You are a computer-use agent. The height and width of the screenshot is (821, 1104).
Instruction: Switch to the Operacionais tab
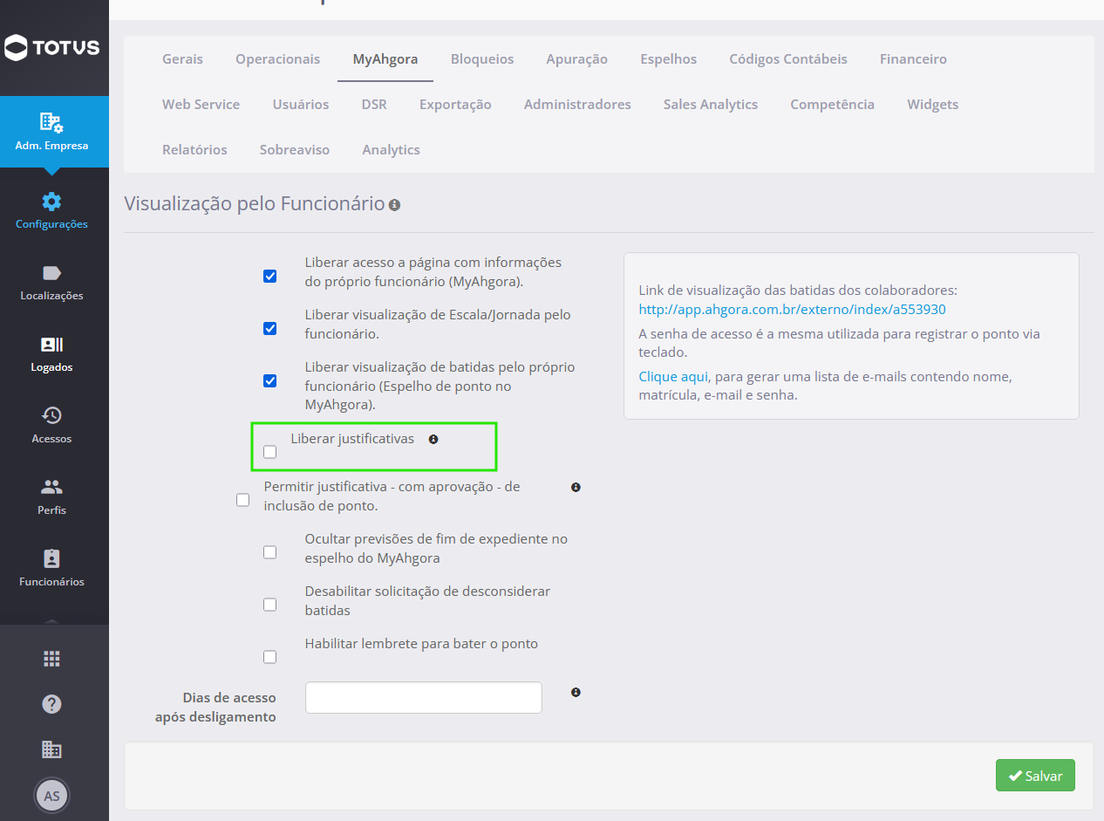pyautogui.click(x=277, y=59)
